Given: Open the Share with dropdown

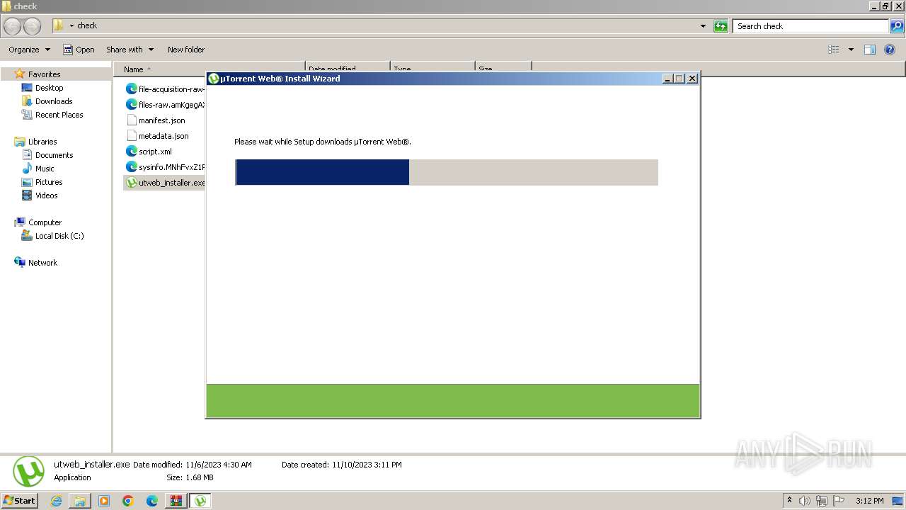Looking at the screenshot, I should (130, 50).
